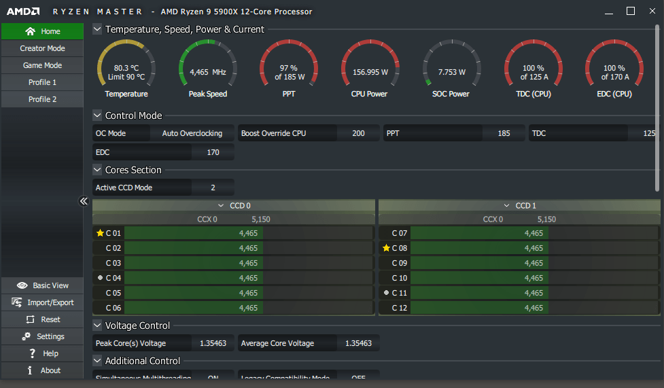The height and width of the screenshot is (388, 664).
Task: Click the gray dot next to C 11
Action: click(x=386, y=293)
